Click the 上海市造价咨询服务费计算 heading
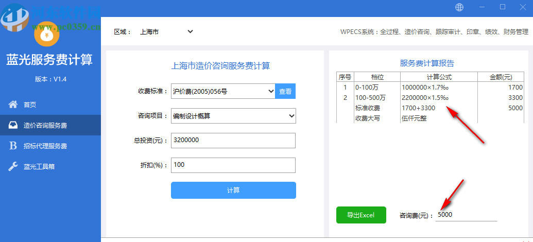533x242 pixels. tap(220, 65)
